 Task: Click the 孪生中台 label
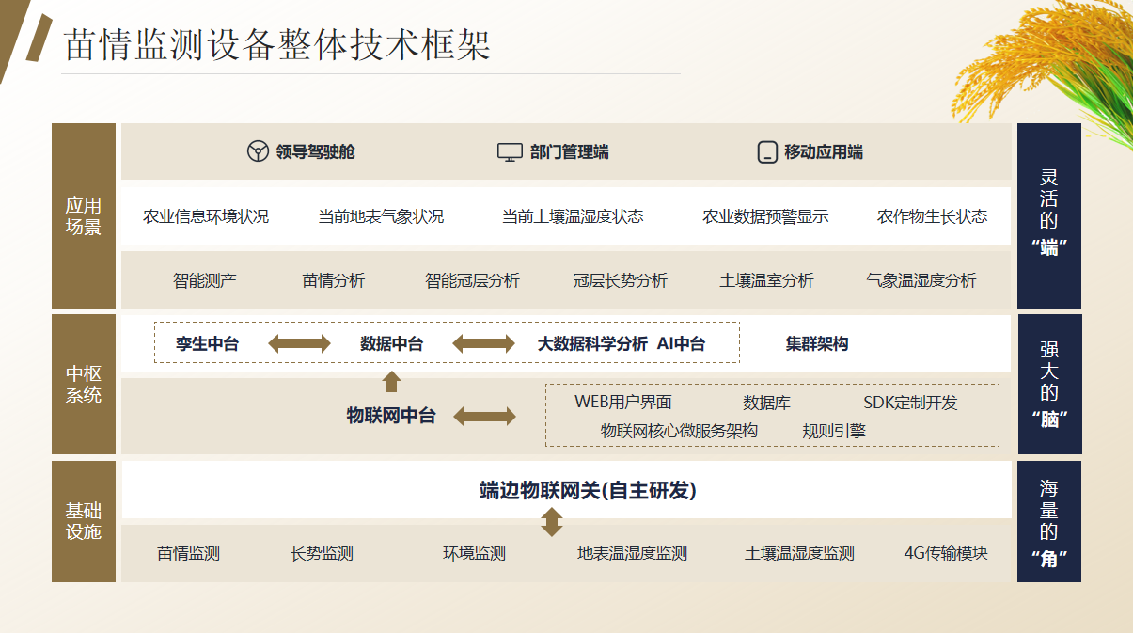click(207, 344)
